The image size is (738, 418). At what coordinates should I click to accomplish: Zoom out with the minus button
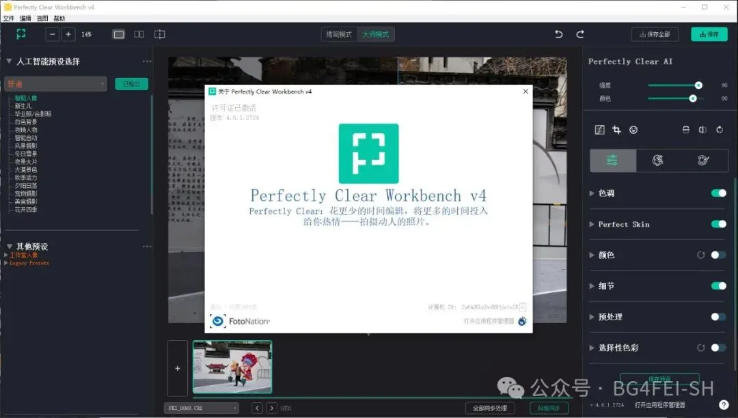point(52,34)
